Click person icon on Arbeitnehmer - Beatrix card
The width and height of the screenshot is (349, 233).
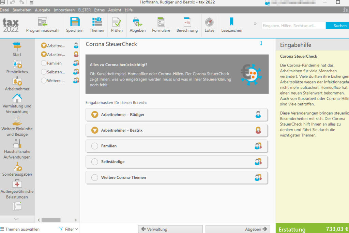point(258,130)
